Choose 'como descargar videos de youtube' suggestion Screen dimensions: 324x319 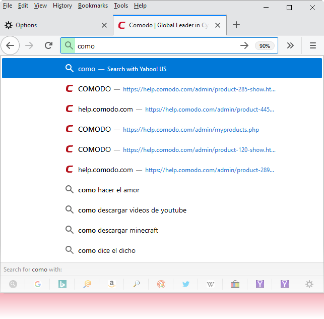tap(162, 210)
